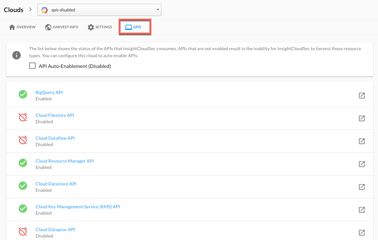
Task: Click the laptop icon beside APIs
Action: click(129, 27)
